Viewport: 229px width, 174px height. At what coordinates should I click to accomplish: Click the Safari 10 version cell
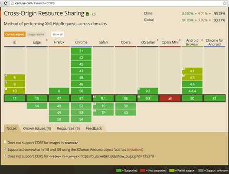pyautogui.click(x=103, y=106)
